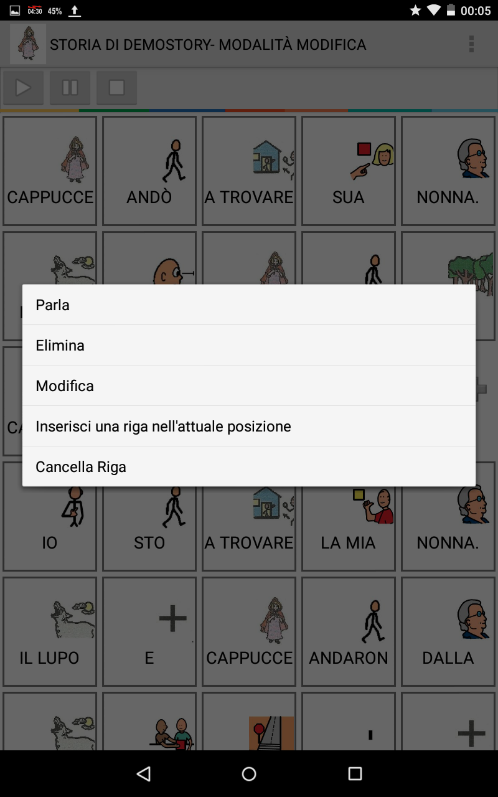Select the NONNA. card in first row

[448, 171]
